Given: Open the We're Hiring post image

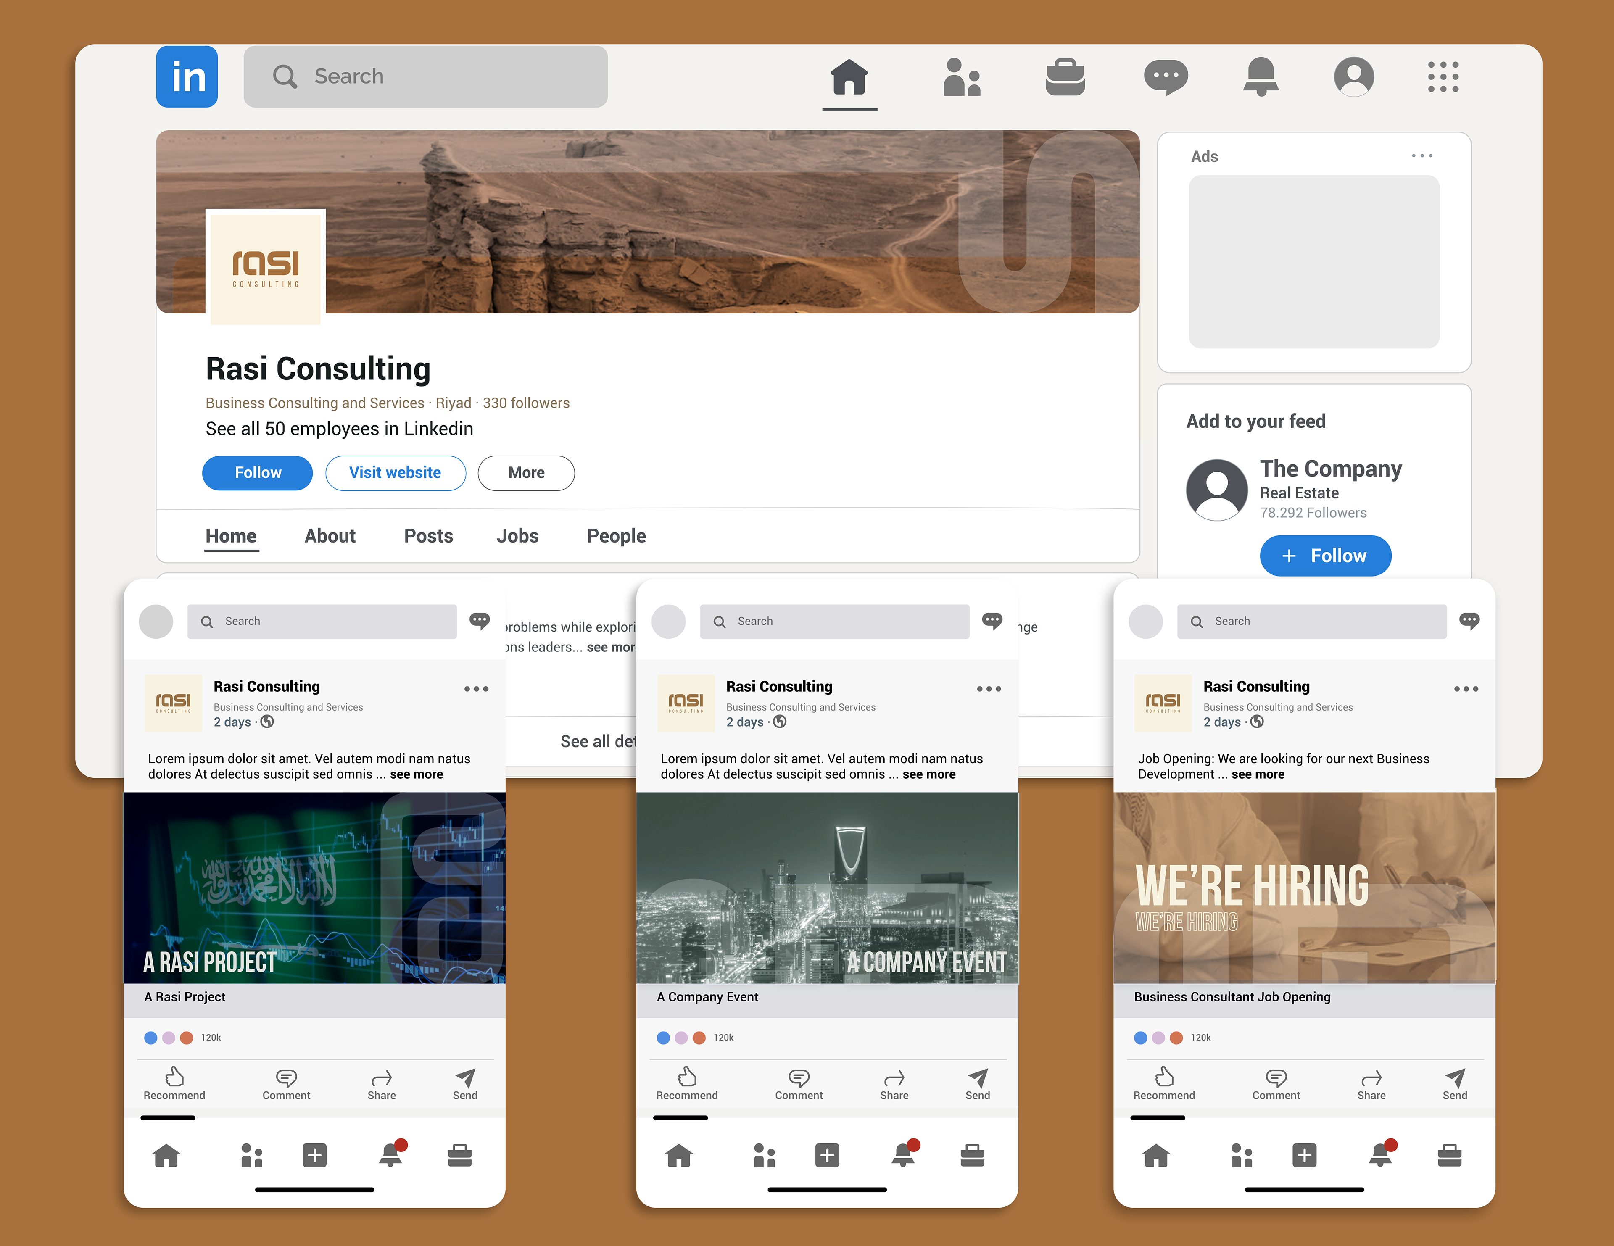Looking at the screenshot, I should (1304, 888).
